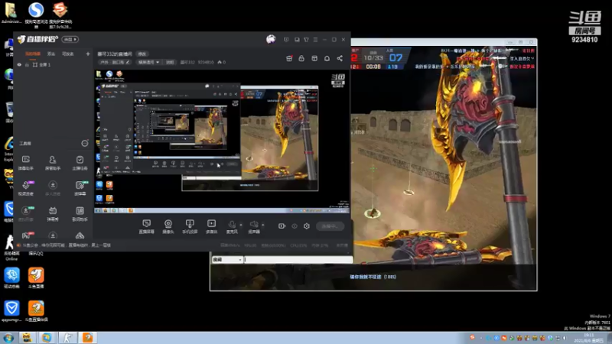Click the record video icon

pos(282,226)
